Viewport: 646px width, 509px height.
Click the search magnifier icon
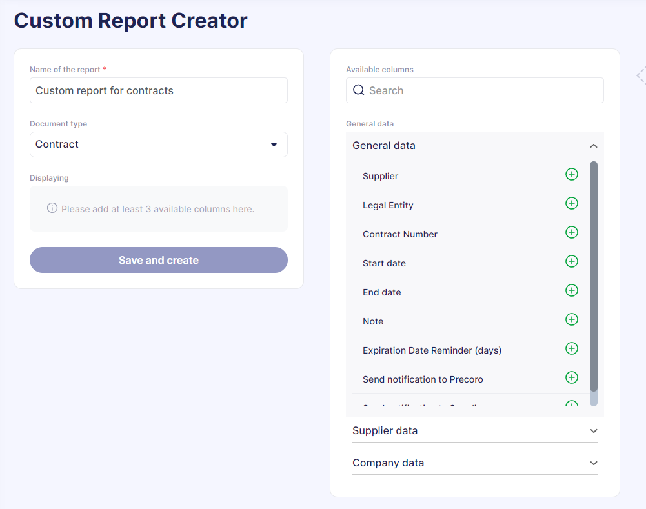[359, 90]
